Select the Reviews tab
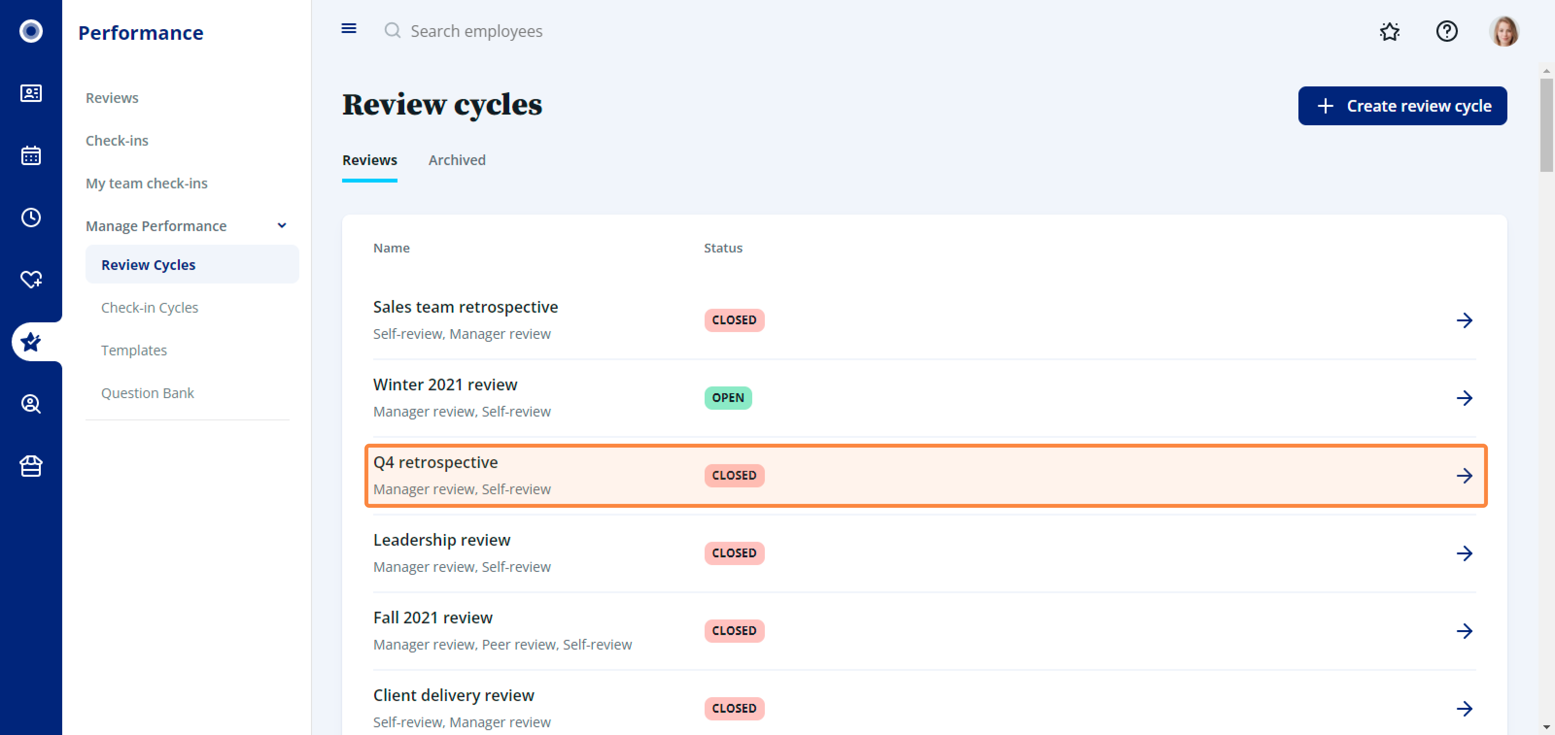The image size is (1555, 735). [x=369, y=160]
